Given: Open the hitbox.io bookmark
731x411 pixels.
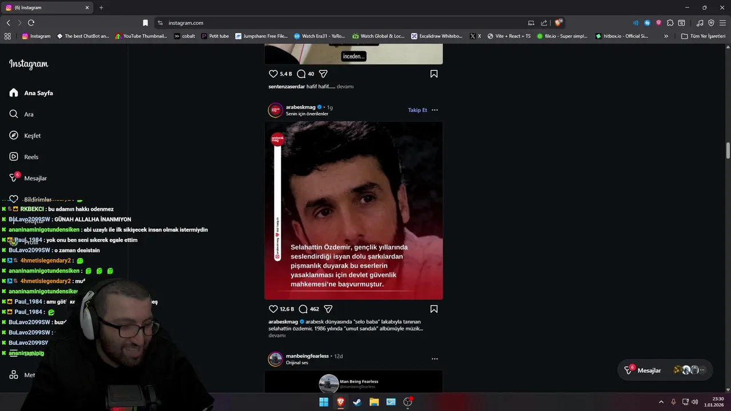Looking at the screenshot, I should click(x=622, y=36).
